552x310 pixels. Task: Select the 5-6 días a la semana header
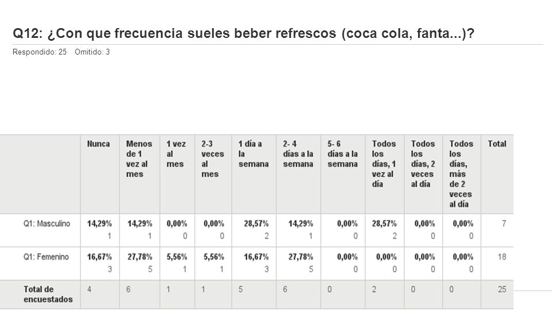[343, 154]
